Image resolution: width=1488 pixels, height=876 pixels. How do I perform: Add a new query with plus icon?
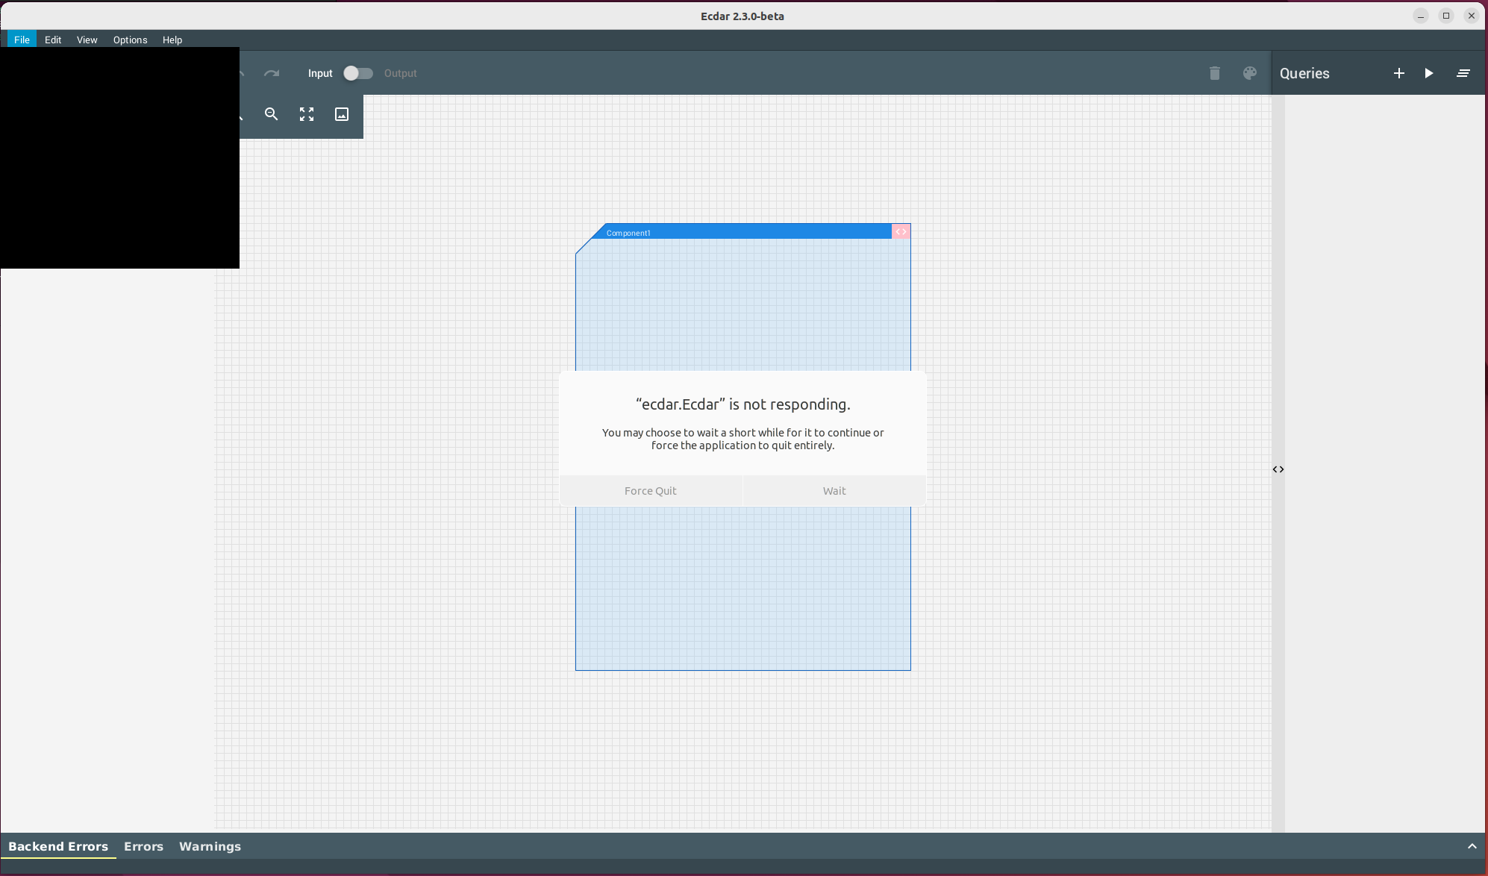[1399, 73]
